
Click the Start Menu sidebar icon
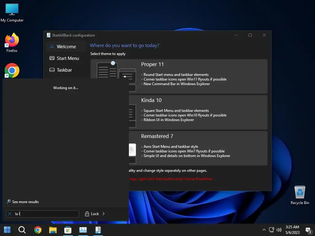click(x=52, y=58)
